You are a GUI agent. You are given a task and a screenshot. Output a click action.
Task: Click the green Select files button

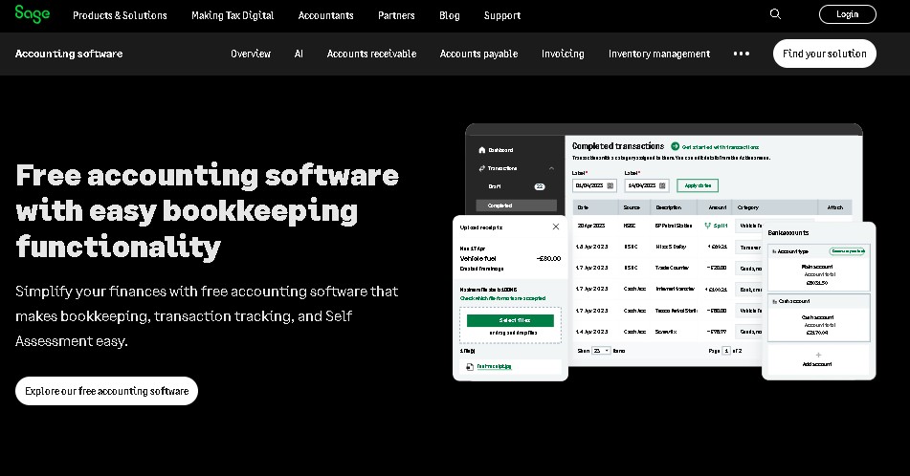tap(510, 320)
